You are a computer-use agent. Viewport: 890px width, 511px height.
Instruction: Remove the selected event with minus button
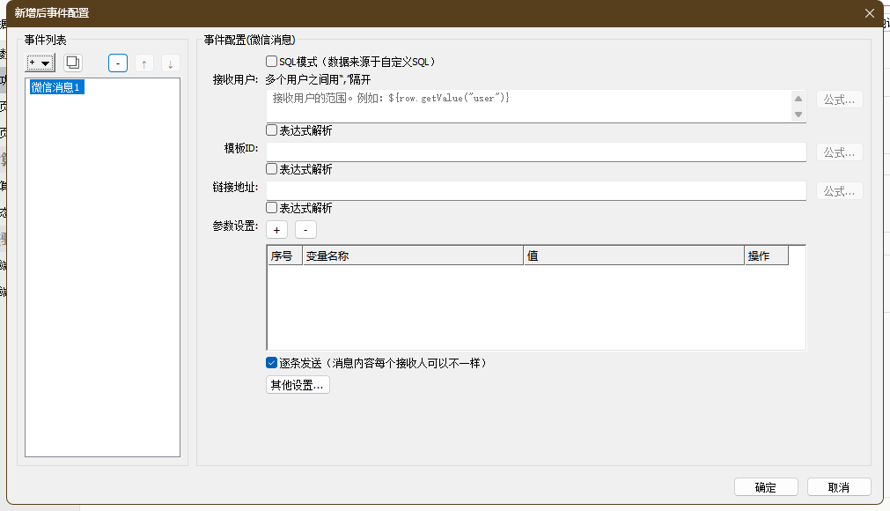pyautogui.click(x=118, y=63)
